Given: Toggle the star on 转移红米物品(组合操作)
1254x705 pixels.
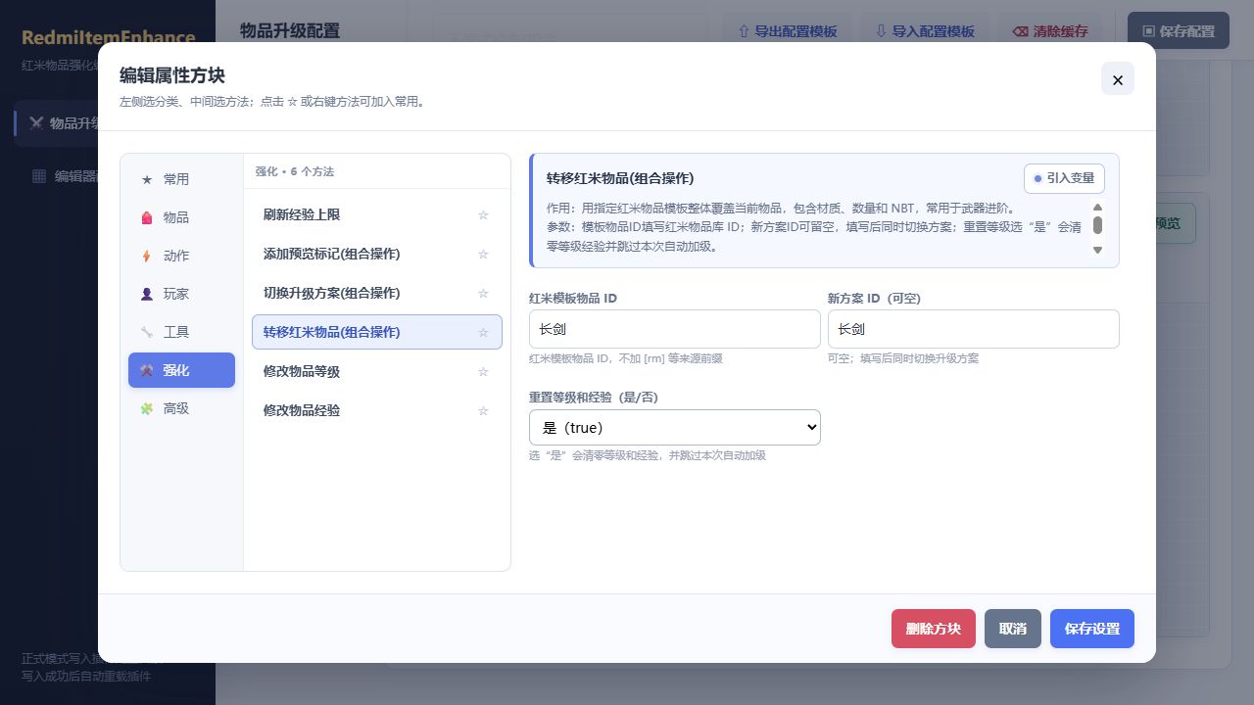Looking at the screenshot, I should coord(483,333).
